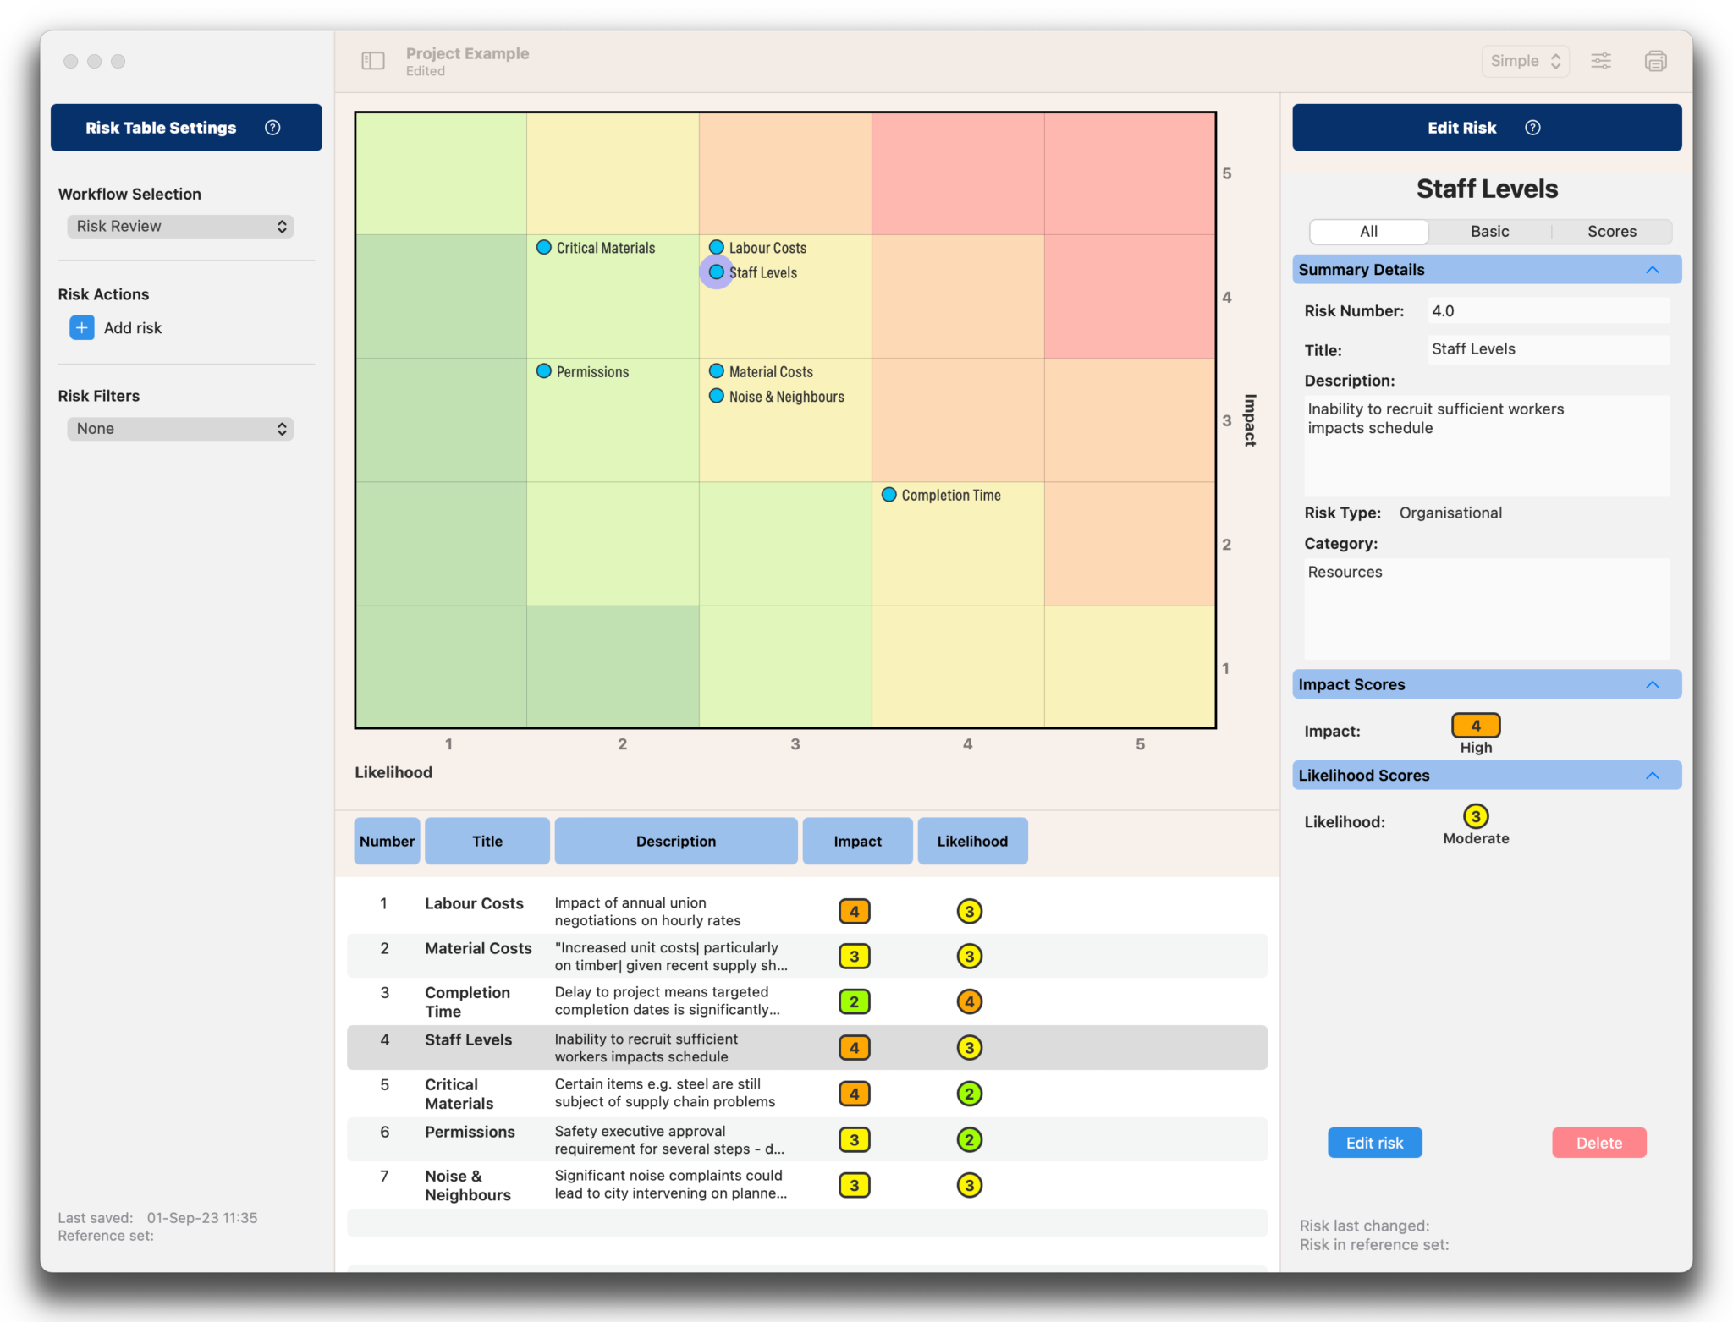Click the red Delete button
The width and height of the screenshot is (1733, 1322).
point(1599,1143)
